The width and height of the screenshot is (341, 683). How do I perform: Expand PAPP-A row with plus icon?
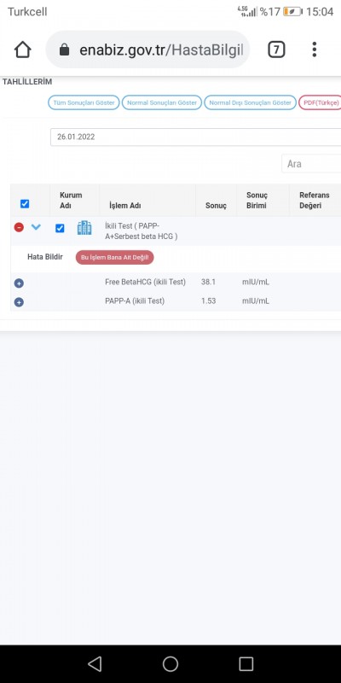tap(19, 302)
